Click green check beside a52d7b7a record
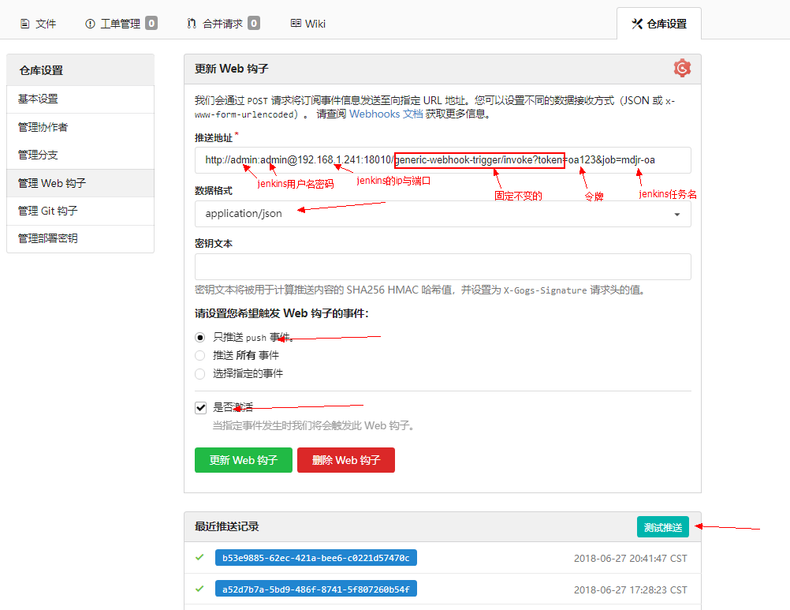This screenshot has width=790, height=610. pyautogui.click(x=200, y=589)
